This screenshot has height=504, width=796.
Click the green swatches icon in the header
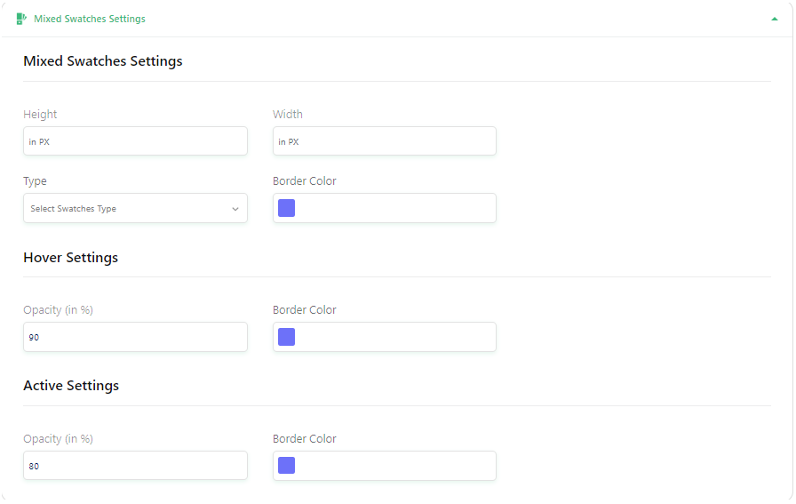tap(20, 19)
